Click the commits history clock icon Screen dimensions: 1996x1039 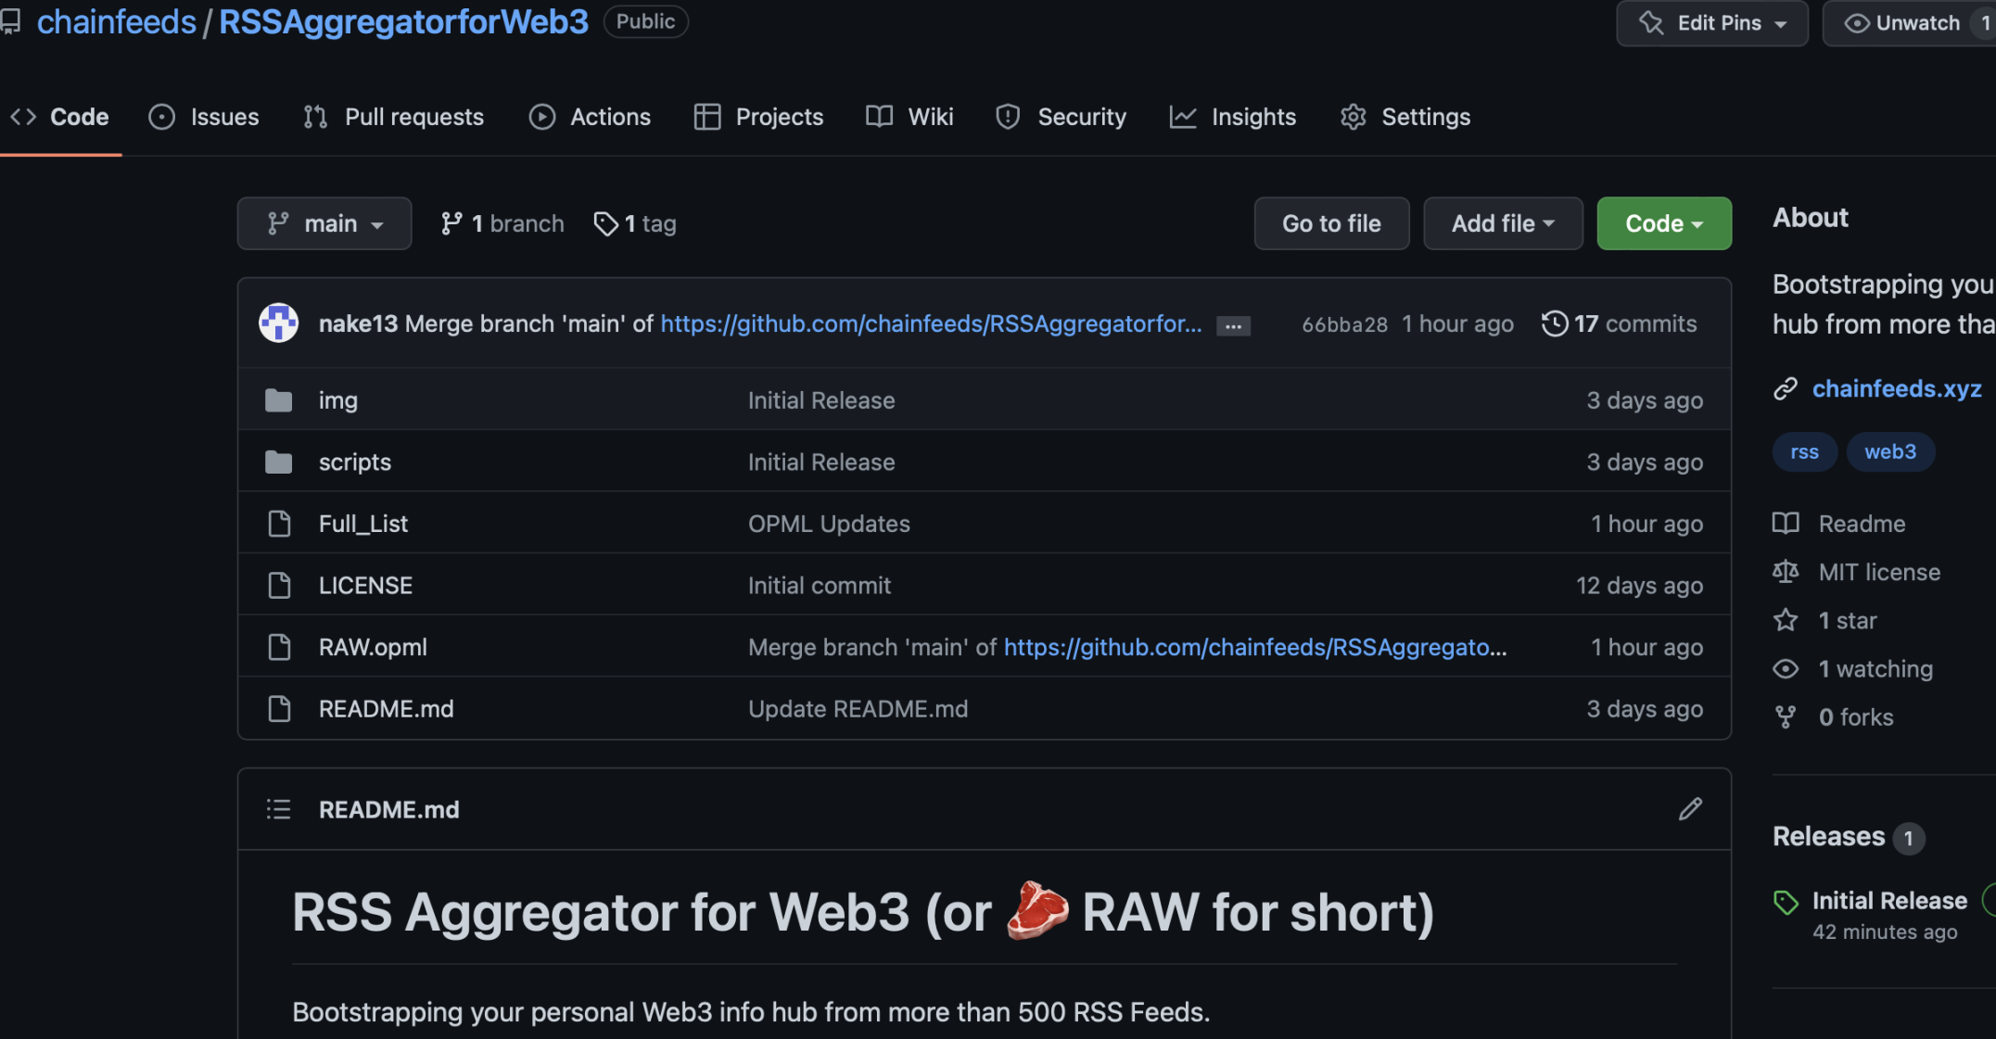click(x=1555, y=323)
